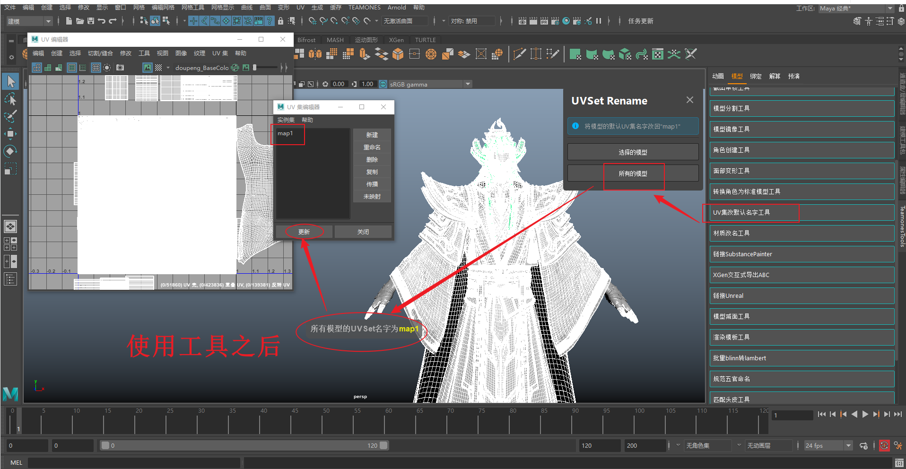Open the 建模 menu set dropdown
906x469 pixels.
[x=29, y=21]
